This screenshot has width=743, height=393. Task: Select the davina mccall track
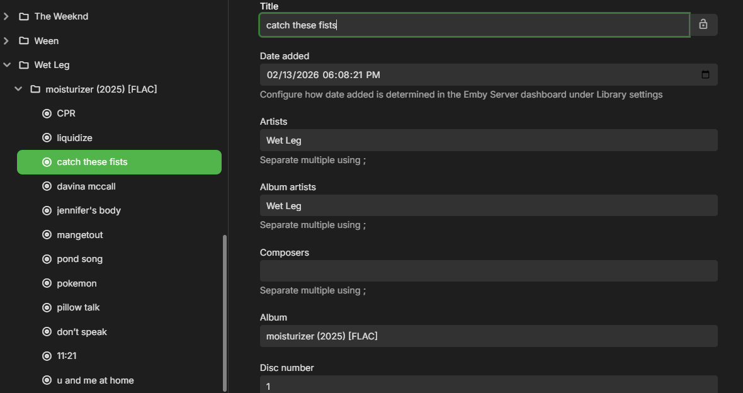tap(86, 186)
